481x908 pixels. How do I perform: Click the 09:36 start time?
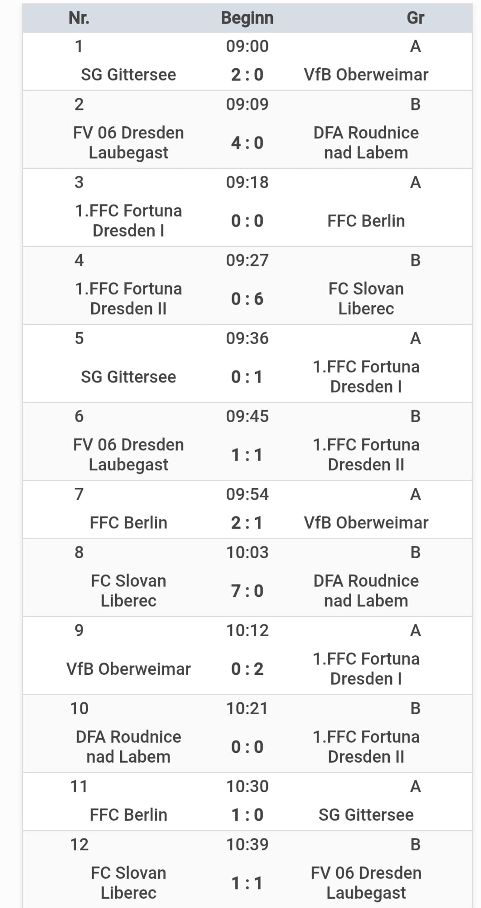point(247,338)
